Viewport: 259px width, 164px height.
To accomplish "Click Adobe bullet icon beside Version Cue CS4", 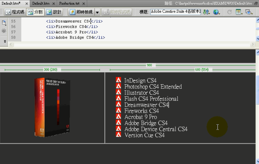I will [x=118, y=134].
